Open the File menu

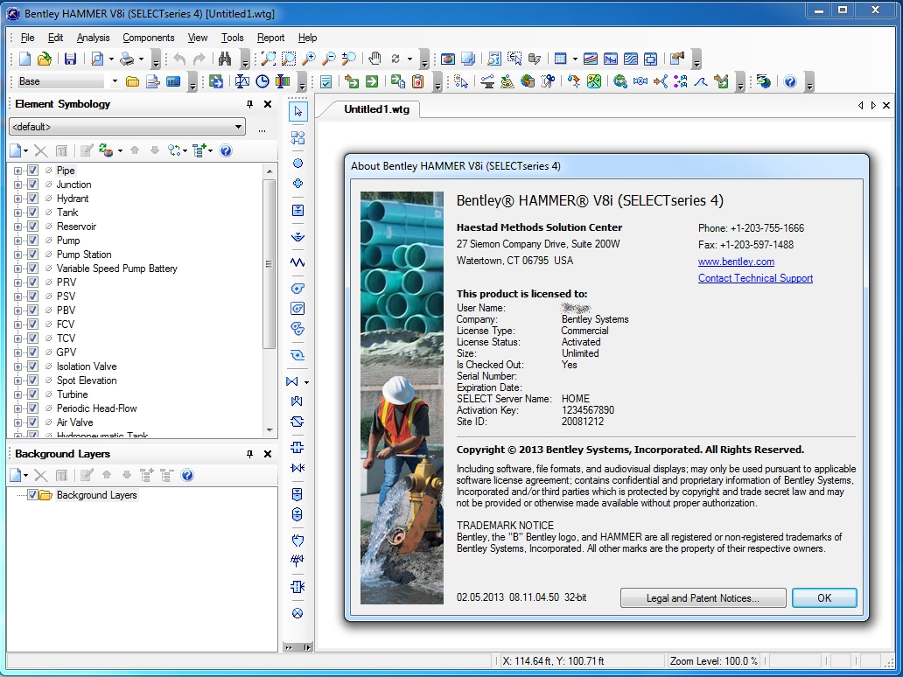[x=28, y=38]
